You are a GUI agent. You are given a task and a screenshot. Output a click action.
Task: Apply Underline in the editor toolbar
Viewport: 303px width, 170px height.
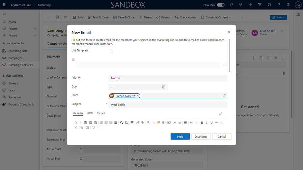click(x=211, y=123)
